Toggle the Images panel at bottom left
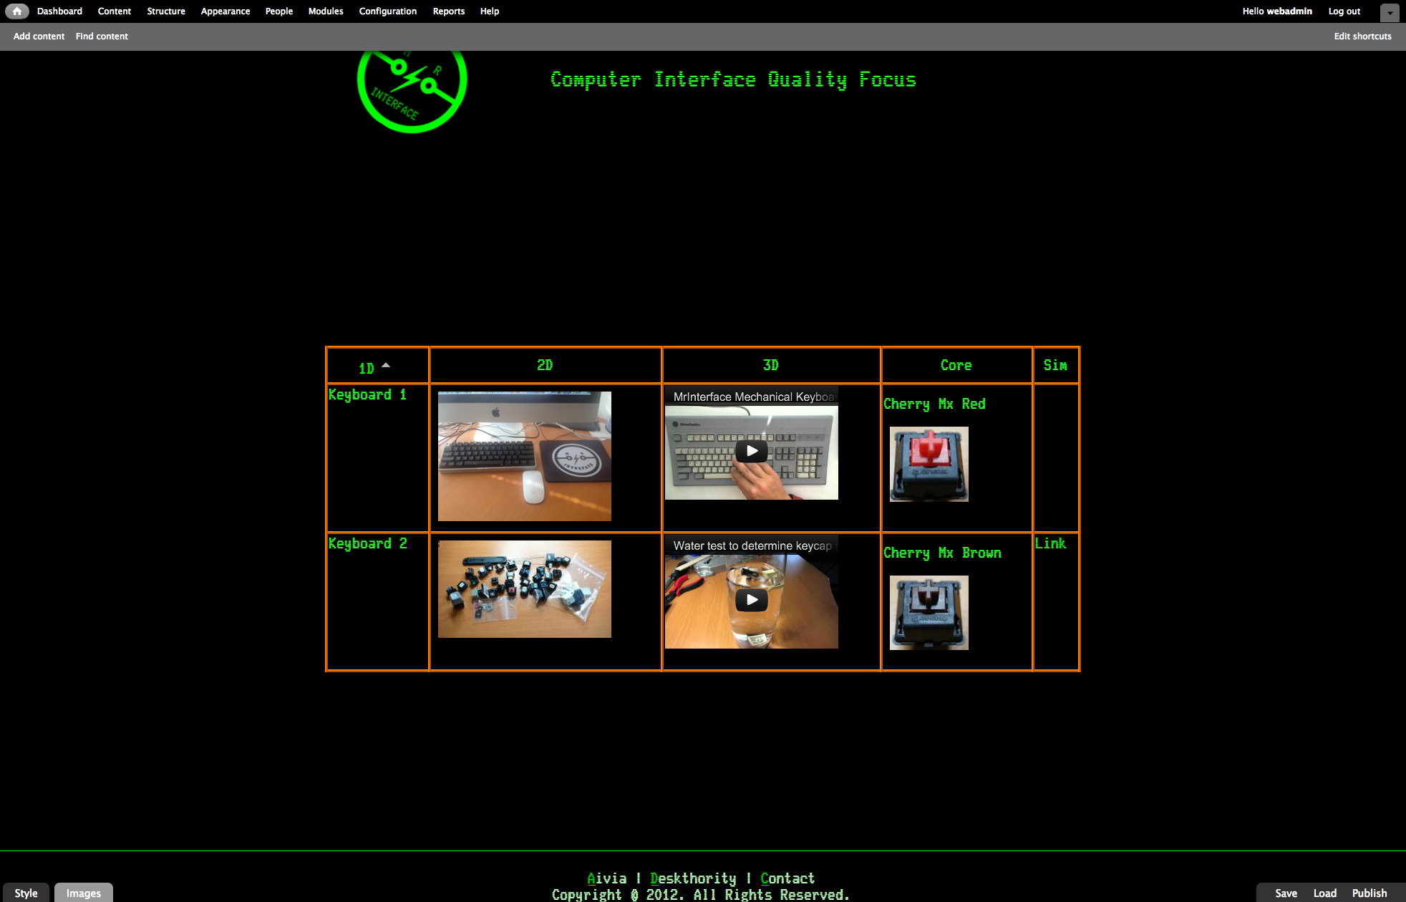Screen dimensions: 1406x902 click(83, 893)
